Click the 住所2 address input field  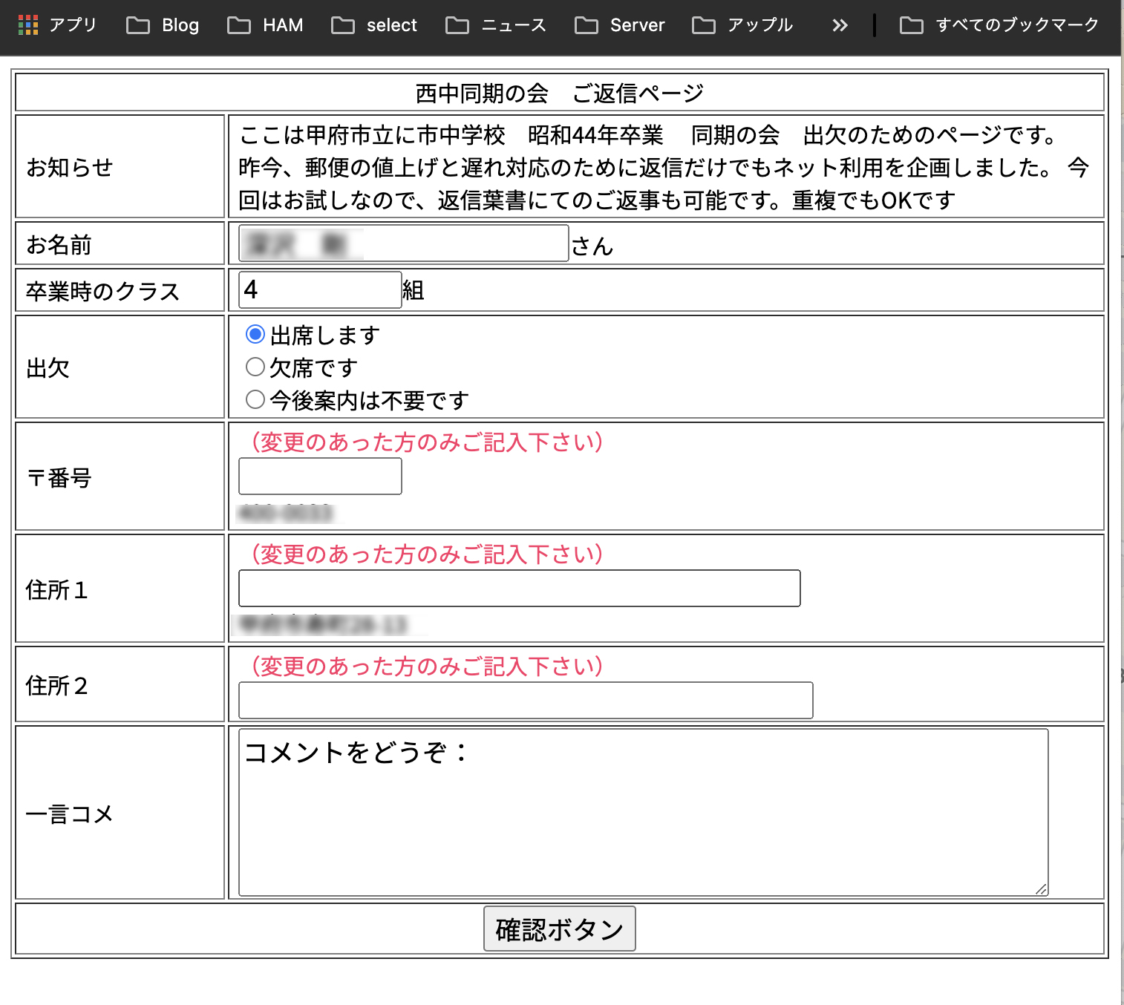[x=526, y=700]
